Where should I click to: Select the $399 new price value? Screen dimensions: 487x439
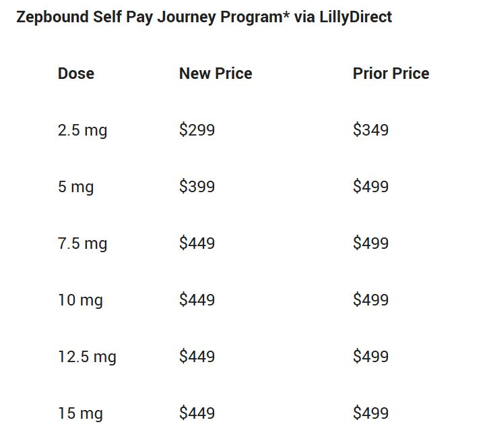pos(197,187)
